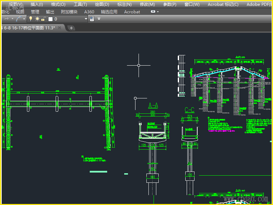Select the 6-8 16-17桥位平面图 file tab
This screenshot has height=205, width=273.
point(29,28)
